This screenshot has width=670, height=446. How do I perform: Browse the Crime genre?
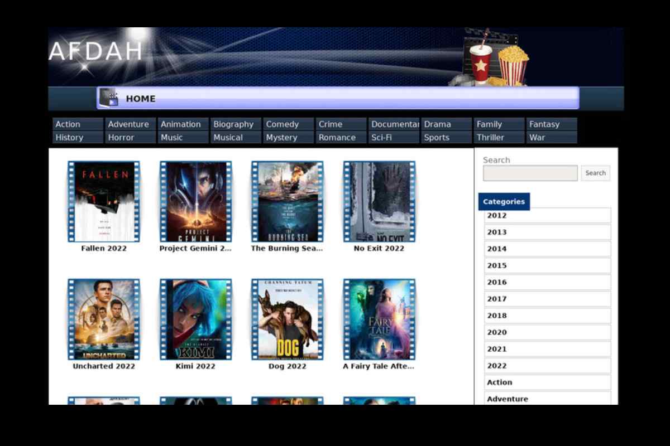(x=341, y=124)
